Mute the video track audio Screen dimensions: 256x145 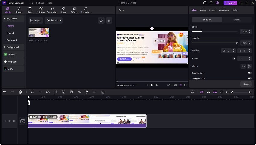pyautogui.click(x=14, y=121)
